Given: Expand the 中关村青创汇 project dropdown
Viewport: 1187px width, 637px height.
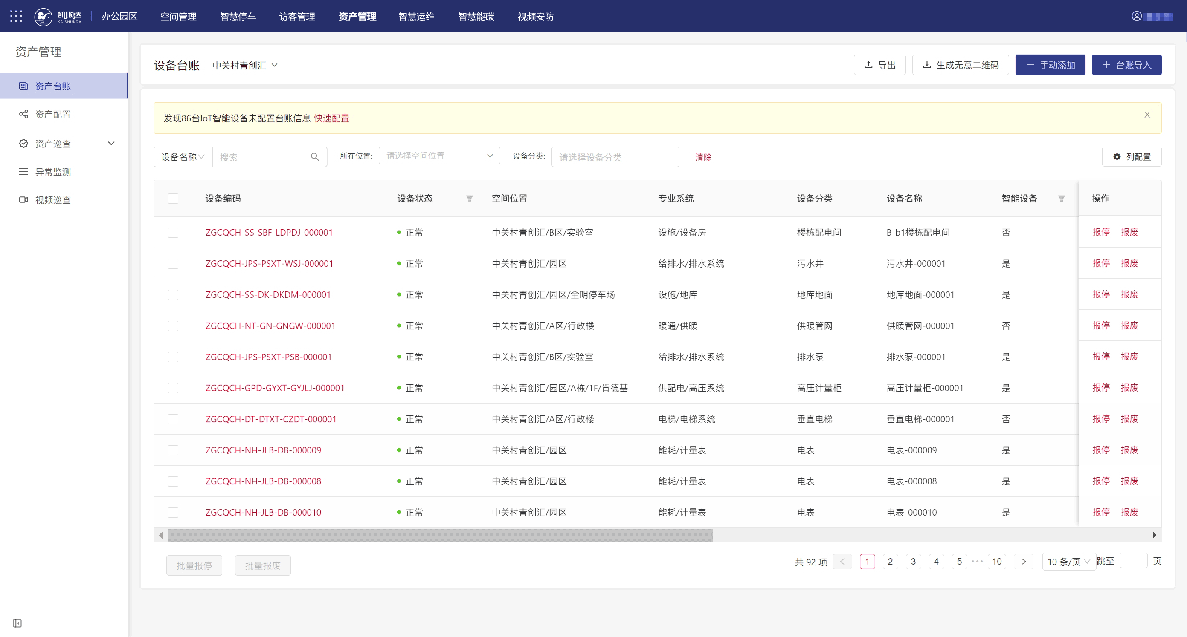Looking at the screenshot, I should 245,65.
